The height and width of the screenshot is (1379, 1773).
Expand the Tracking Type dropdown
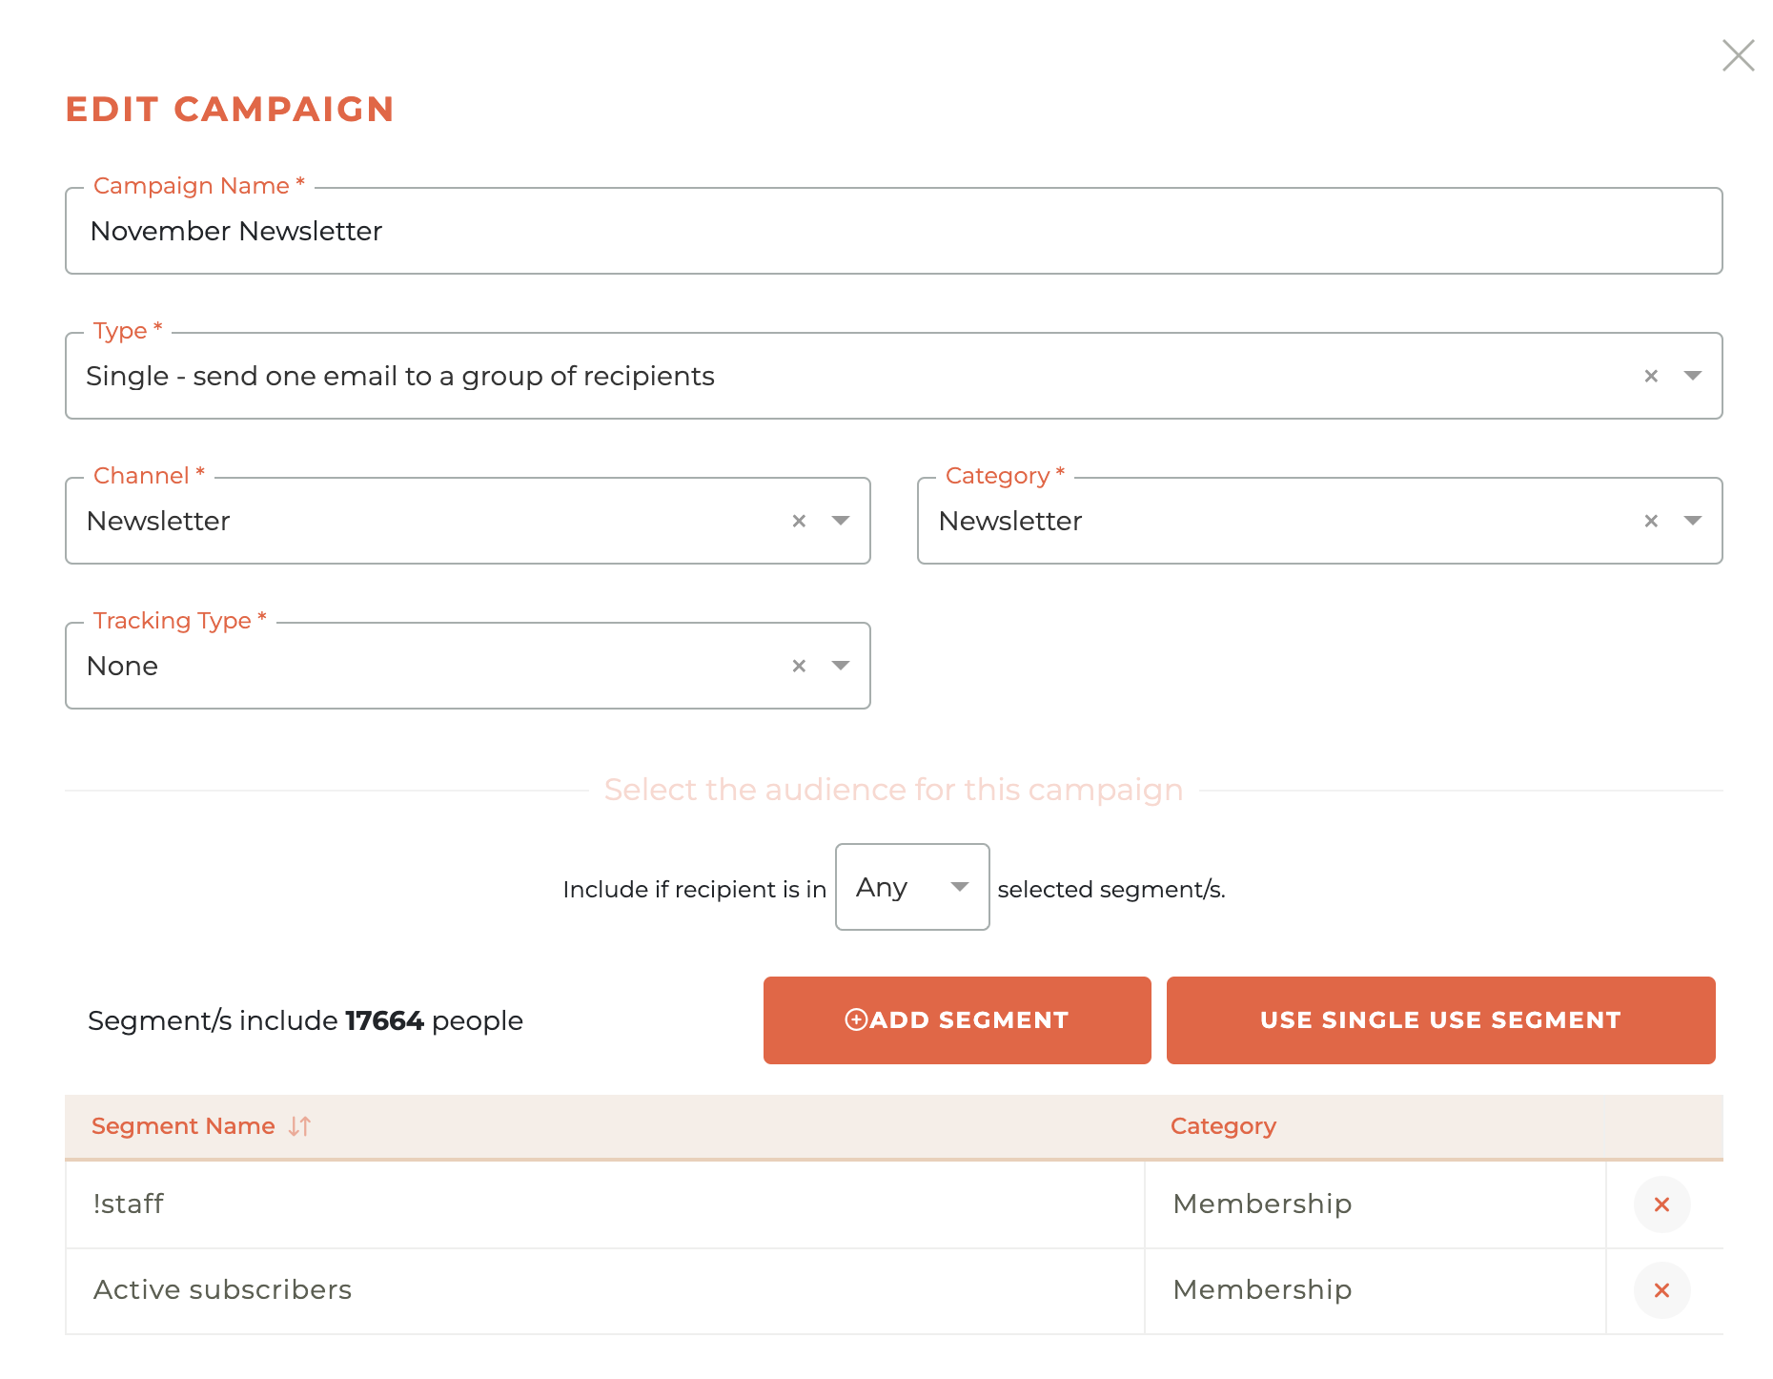(x=841, y=666)
